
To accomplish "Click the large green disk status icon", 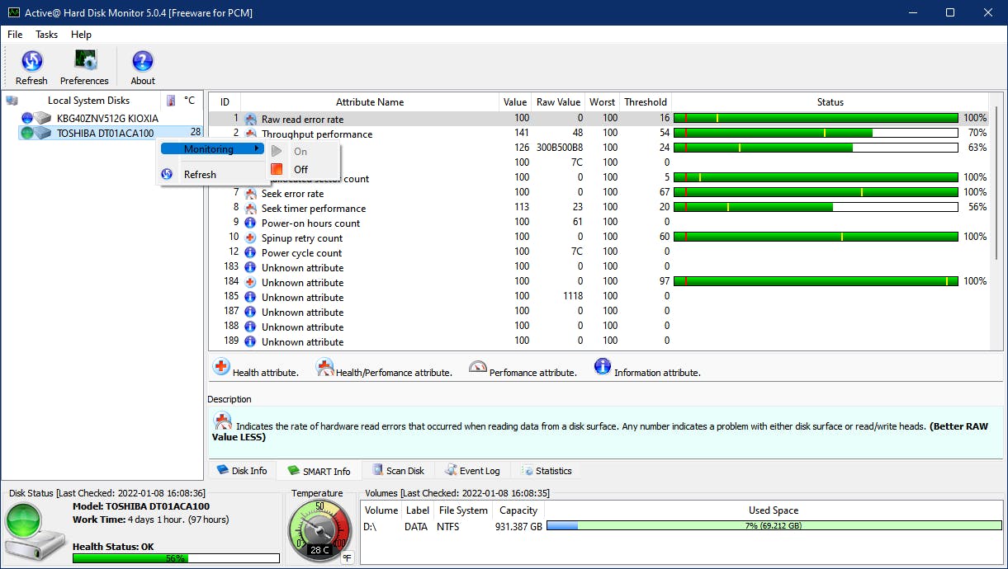I will (x=34, y=531).
